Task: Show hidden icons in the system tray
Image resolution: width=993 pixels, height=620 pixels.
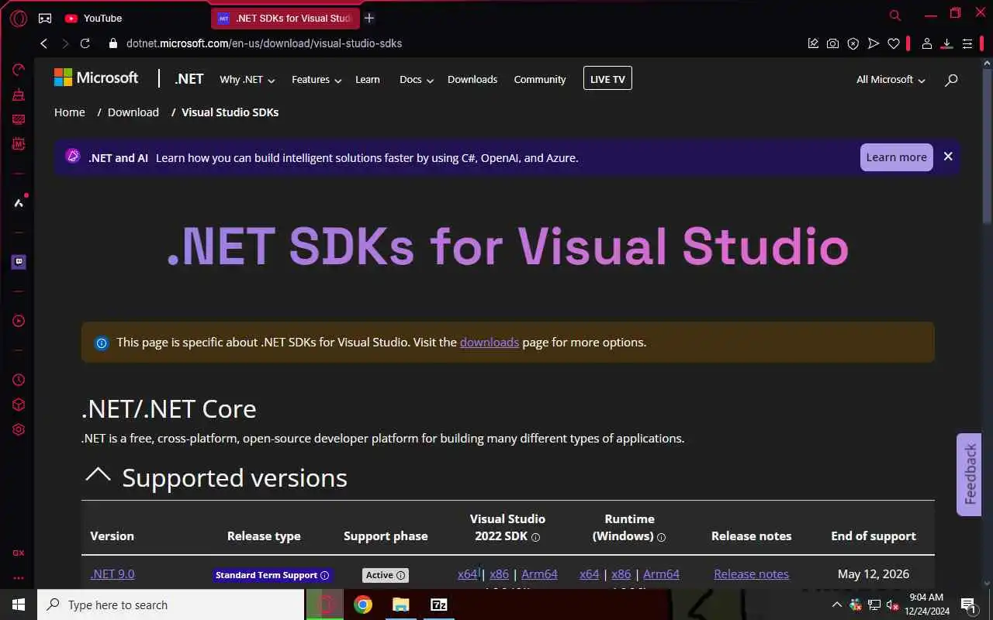Action: pyautogui.click(x=836, y=604)
